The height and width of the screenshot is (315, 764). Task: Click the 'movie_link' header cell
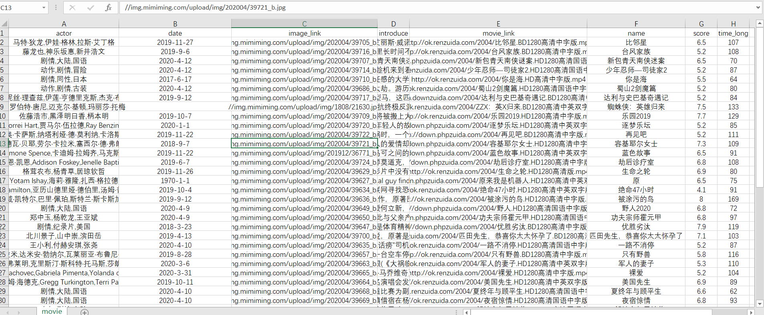[498, 33]
